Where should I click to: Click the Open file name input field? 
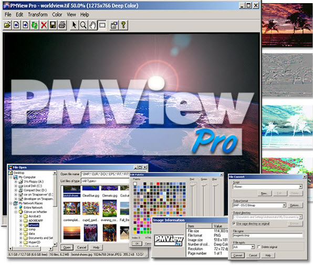point(105,174)
